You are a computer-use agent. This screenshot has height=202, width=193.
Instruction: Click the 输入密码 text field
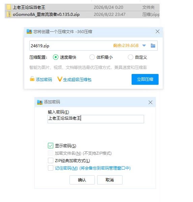(x=96, y=119)
